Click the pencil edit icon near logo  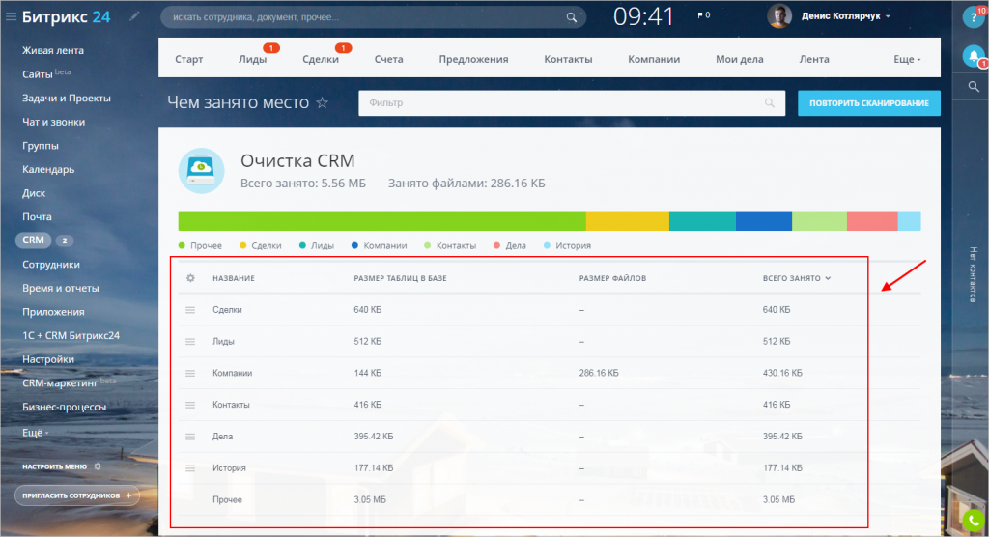[134, 16]
